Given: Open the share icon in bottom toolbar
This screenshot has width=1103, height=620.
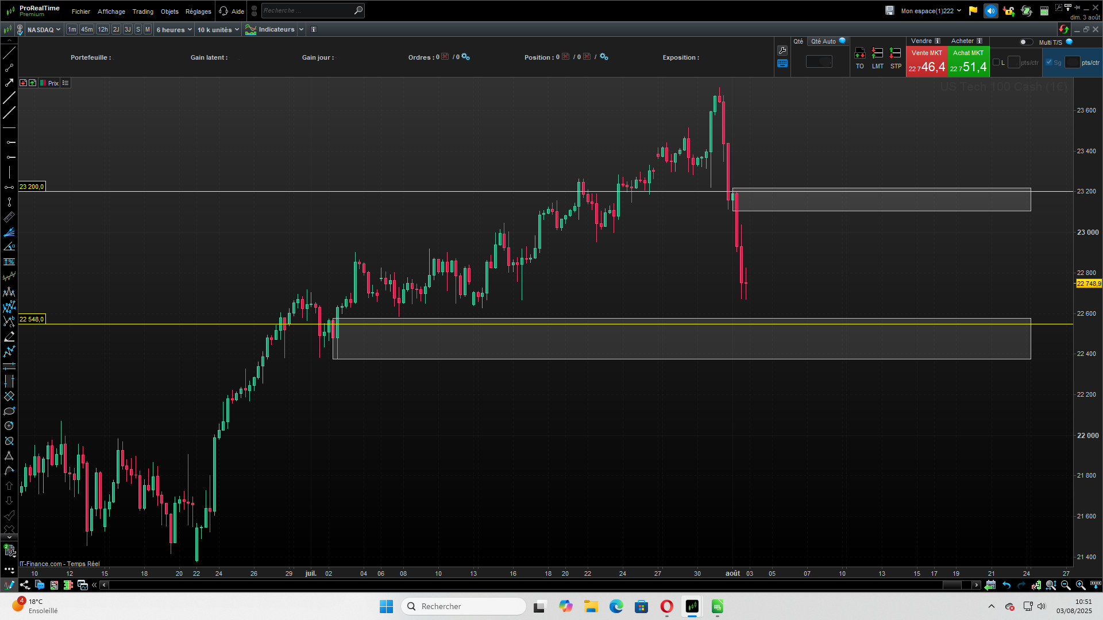Looking at the screenshot, I should [x=25, y=585].
